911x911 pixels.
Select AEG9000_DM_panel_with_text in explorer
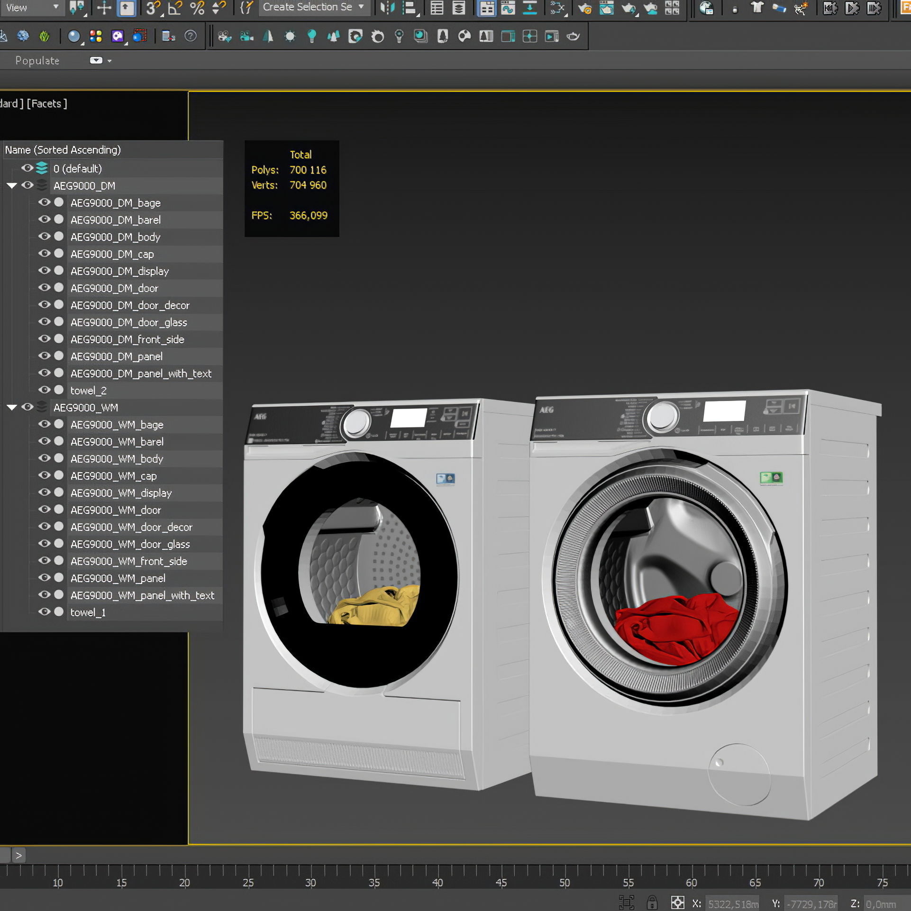pos(141,374)
